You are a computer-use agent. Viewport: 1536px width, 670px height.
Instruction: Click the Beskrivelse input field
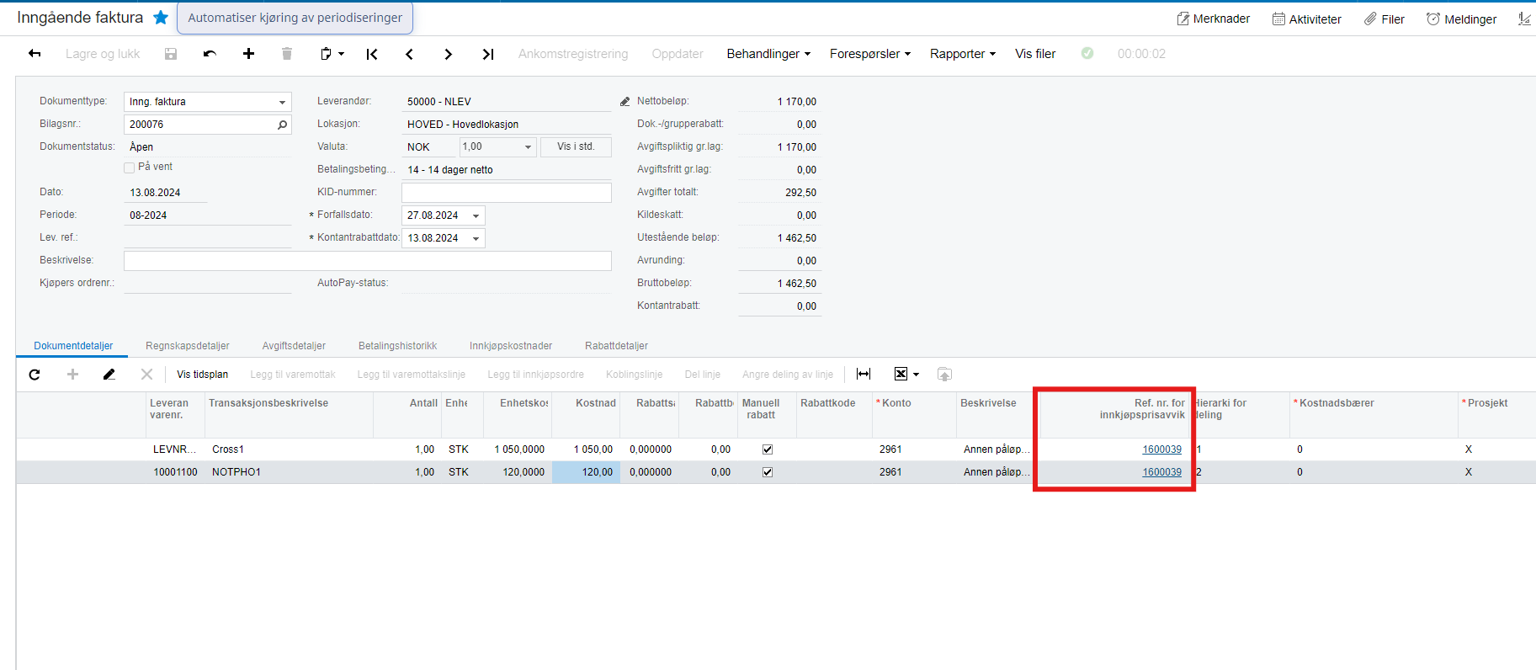point(368,261)
